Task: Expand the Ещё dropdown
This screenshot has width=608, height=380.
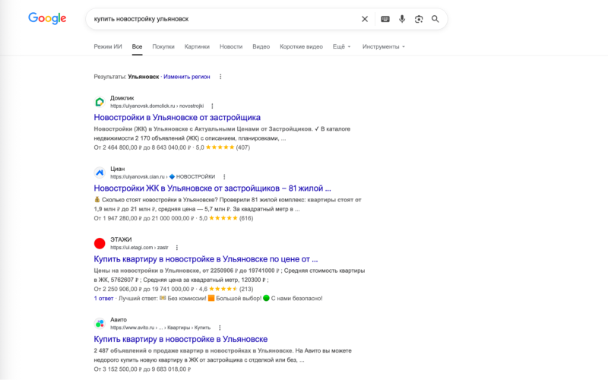Action: click(341, 46)
